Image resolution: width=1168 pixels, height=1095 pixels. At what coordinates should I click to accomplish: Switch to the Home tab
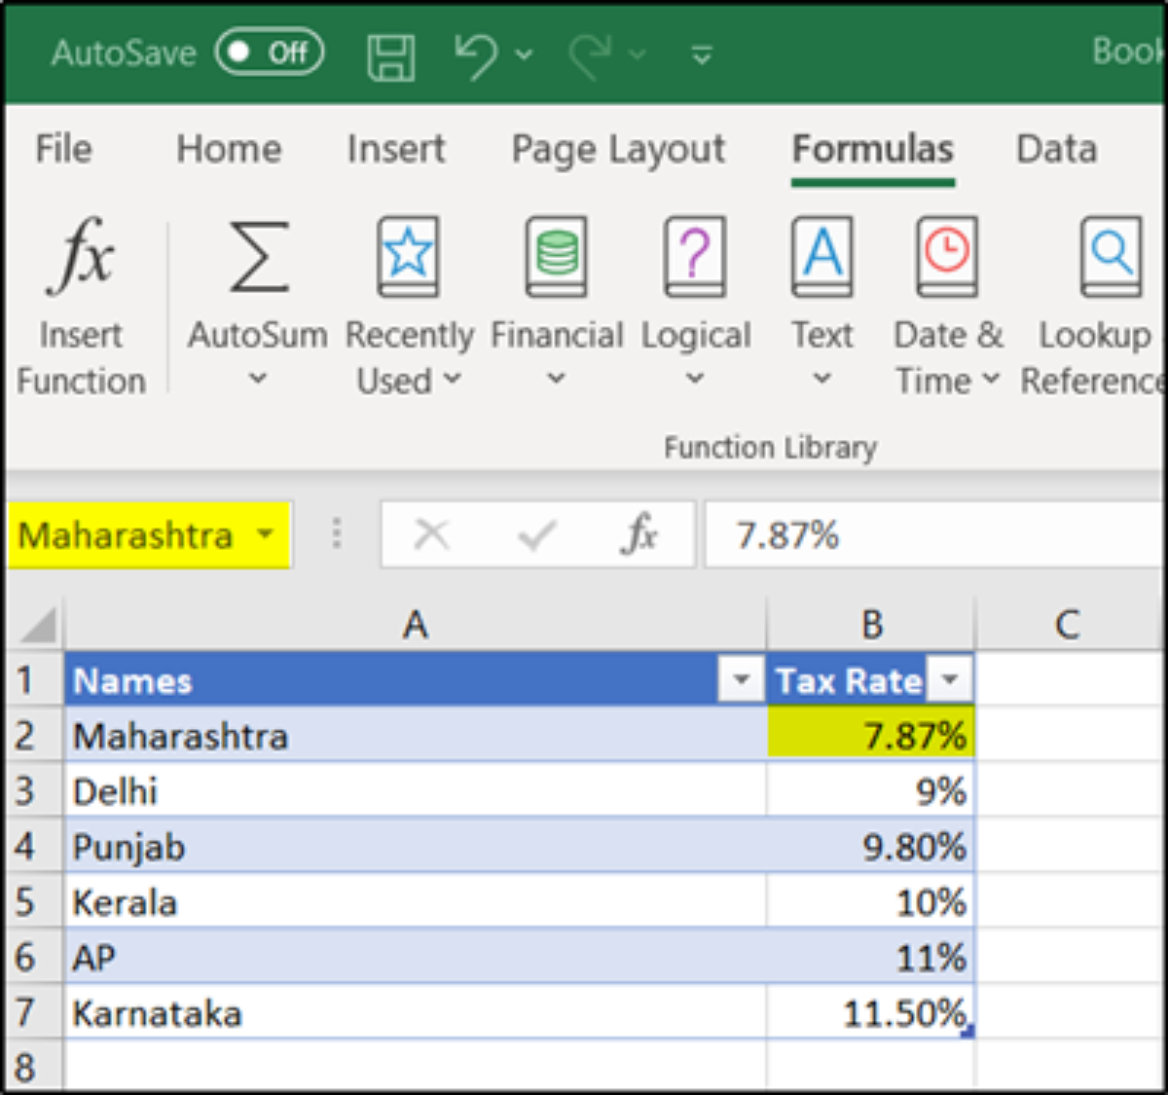pyautogui.click(x=229, y=149)
